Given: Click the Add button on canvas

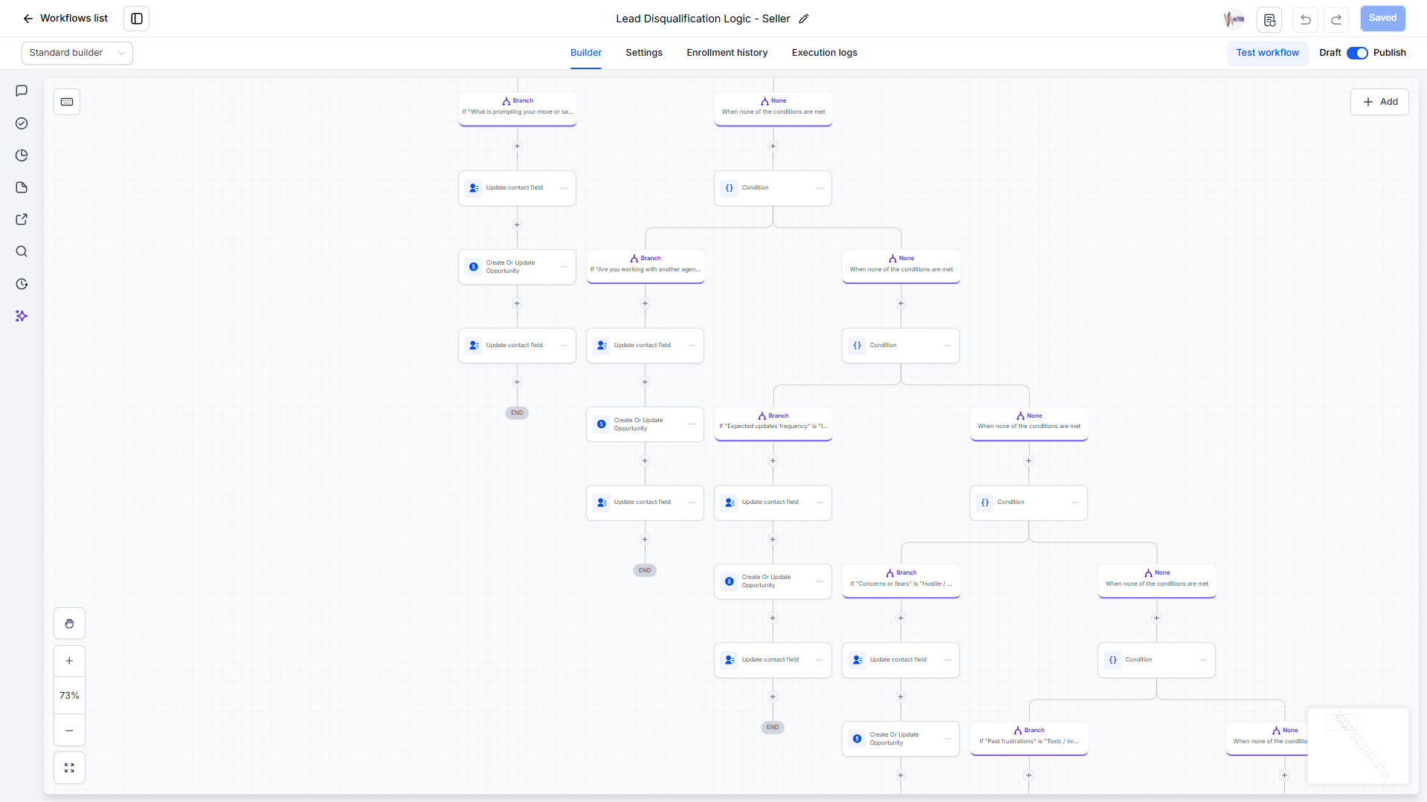Looking at the screenshot, I should [x=1379, y=102].
